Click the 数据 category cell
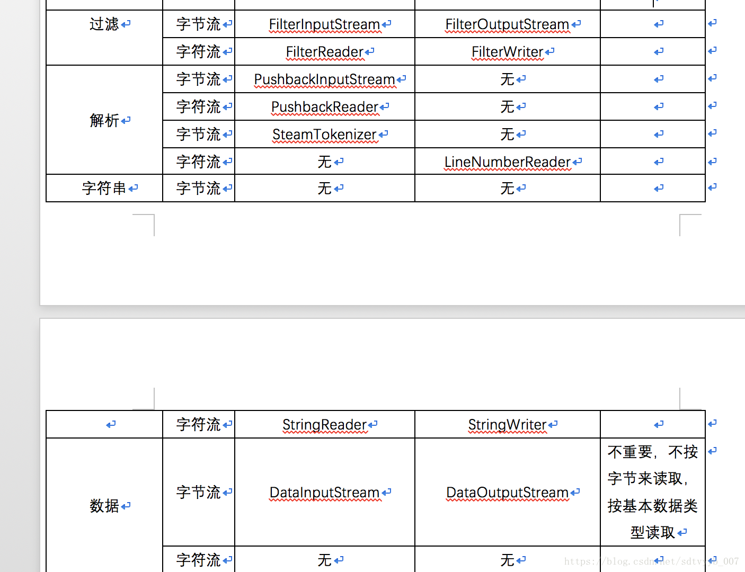The height and width of the screenshot is (572, 745). click(104, 505)
